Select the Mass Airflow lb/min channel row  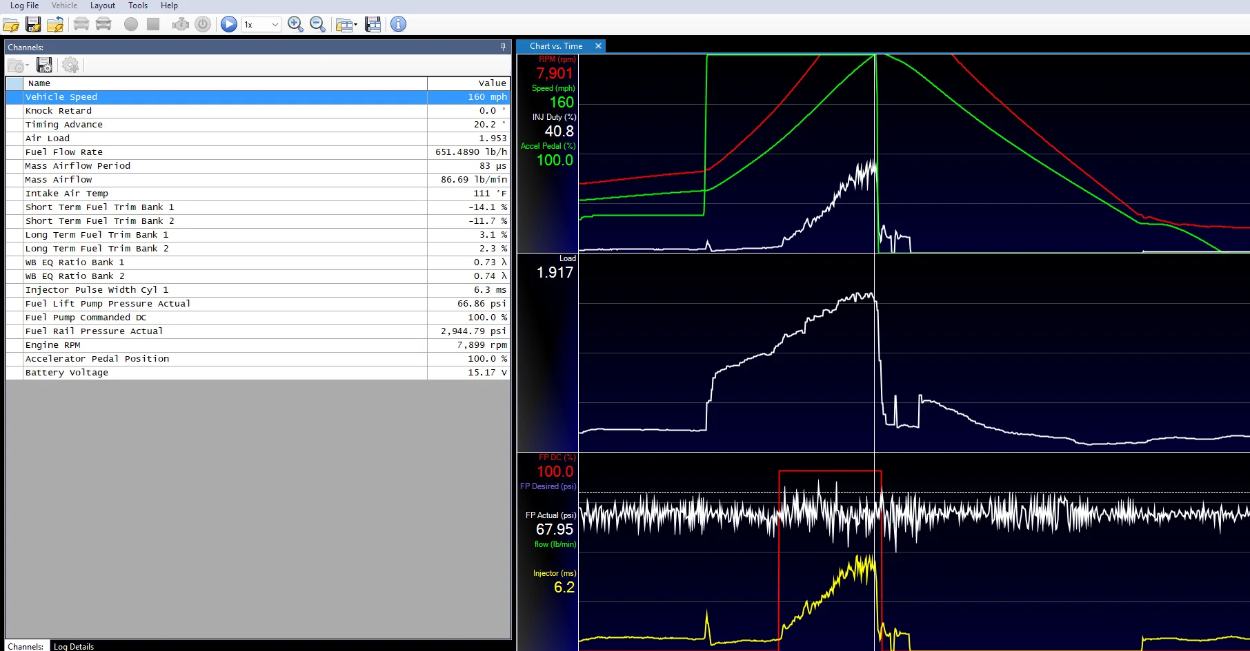click(x=258, y=180)
